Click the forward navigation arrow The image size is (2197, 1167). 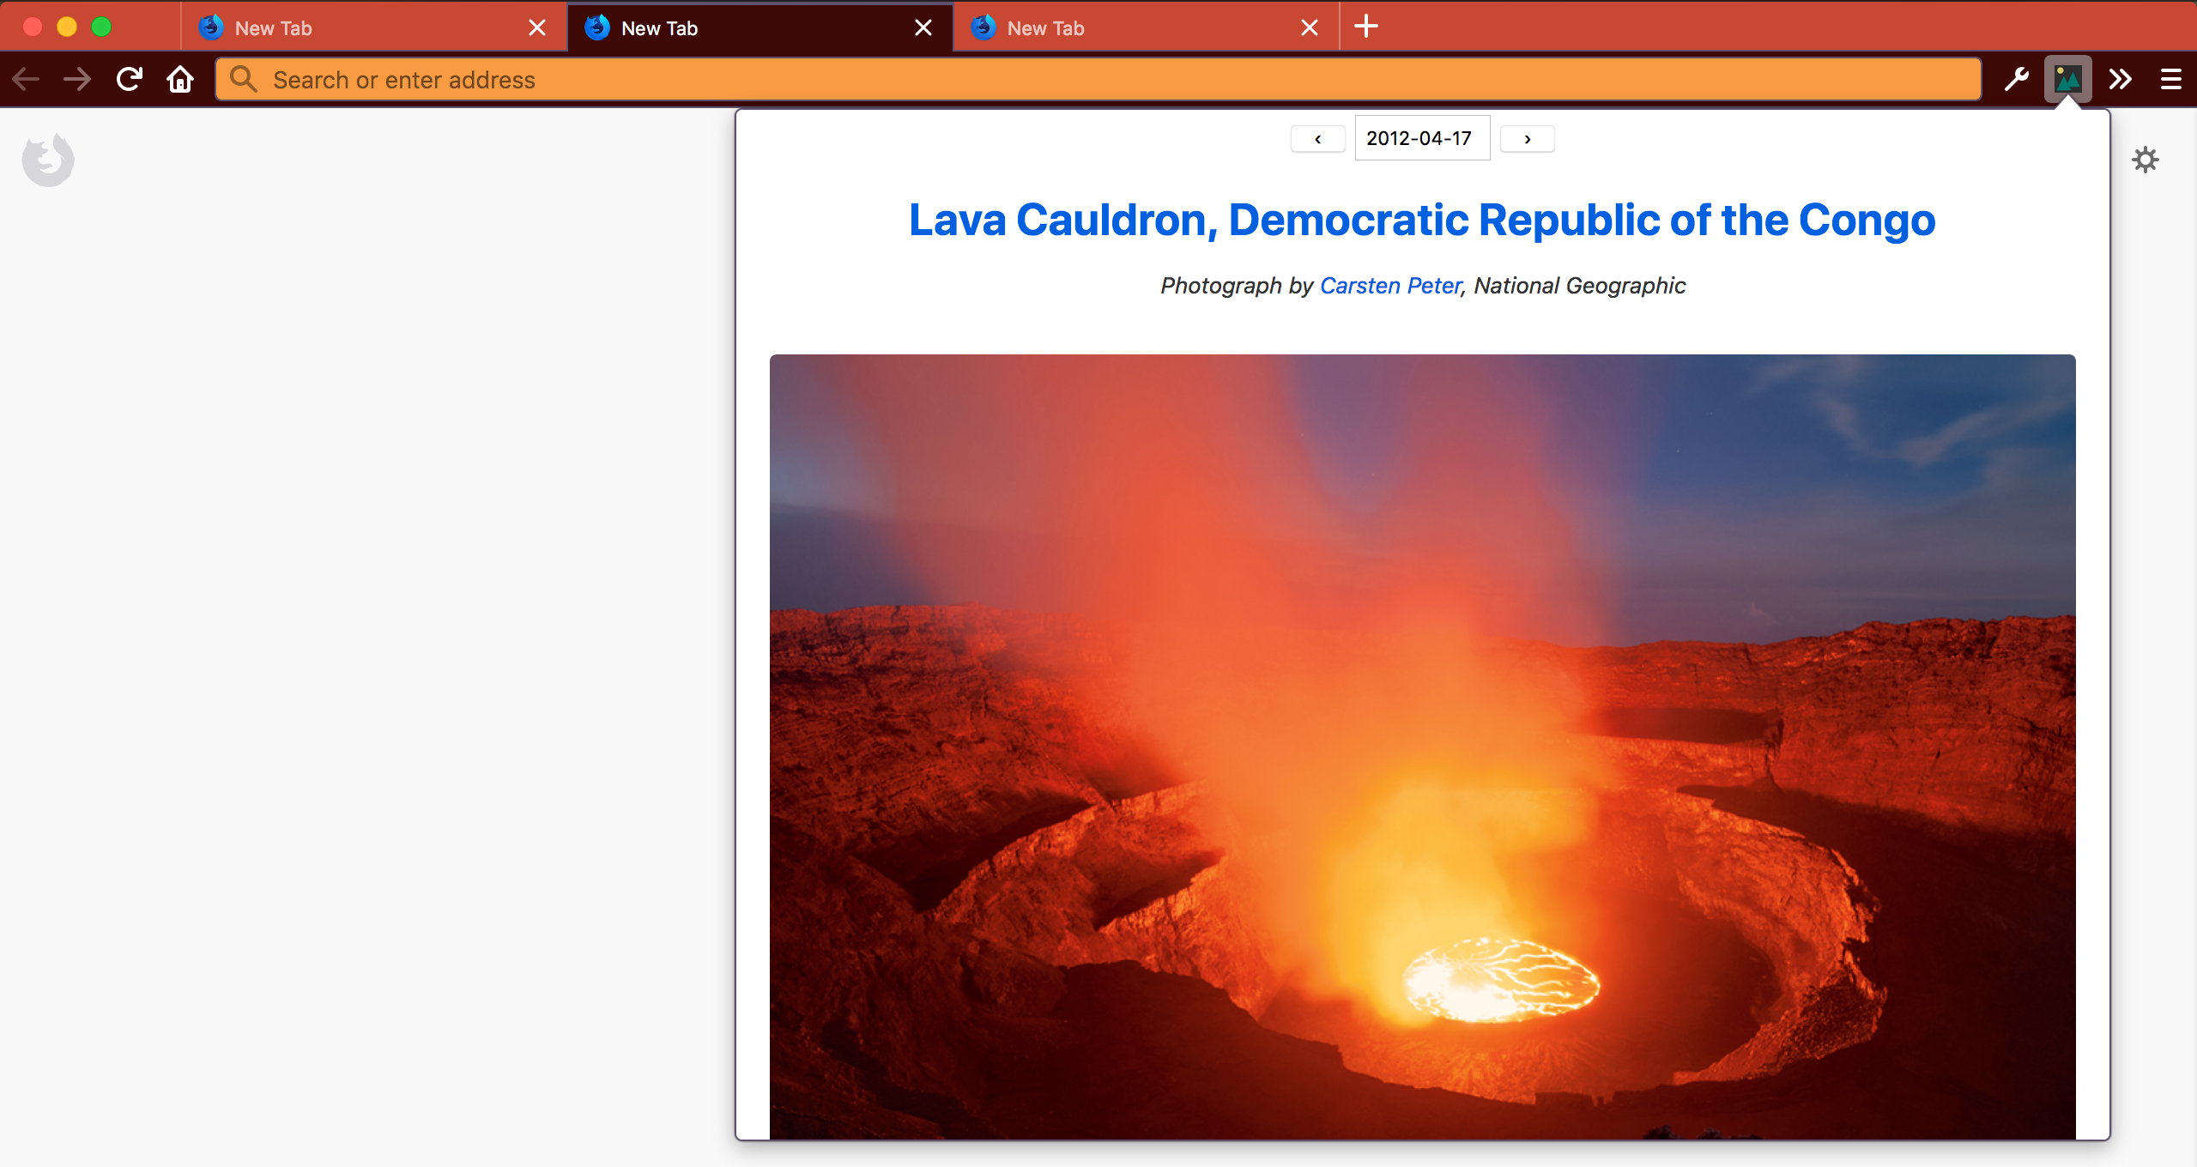pyautogui.click(x=77, y=80)
